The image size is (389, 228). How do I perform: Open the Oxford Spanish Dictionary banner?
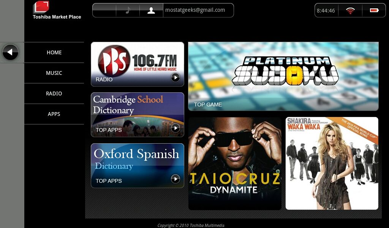(138, 165)
